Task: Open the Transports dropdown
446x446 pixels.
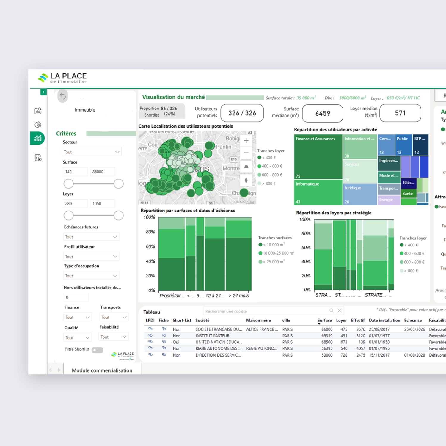Action: click(114, 317)
